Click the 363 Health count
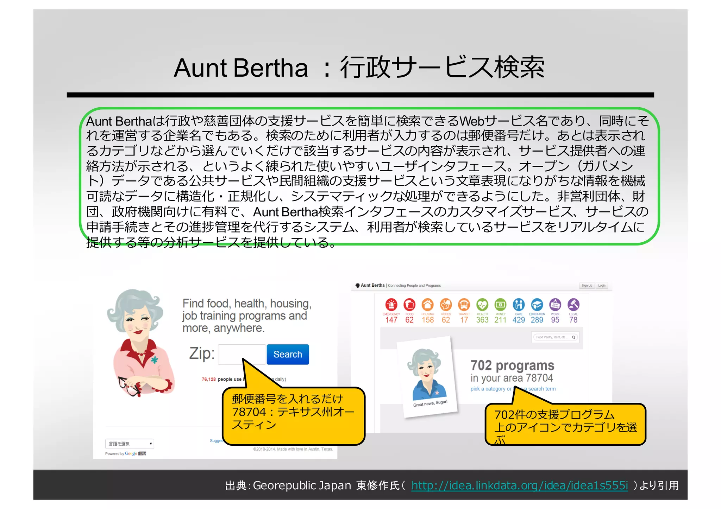This screenshot has width=721, height=509. (x=482, y=320)
